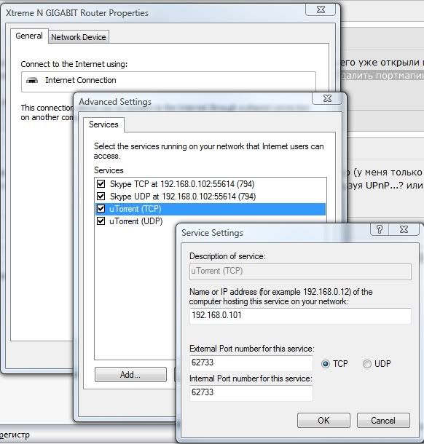424x444 pixels.
Task: Click the Service Settings help question mark
Action: 380,229
